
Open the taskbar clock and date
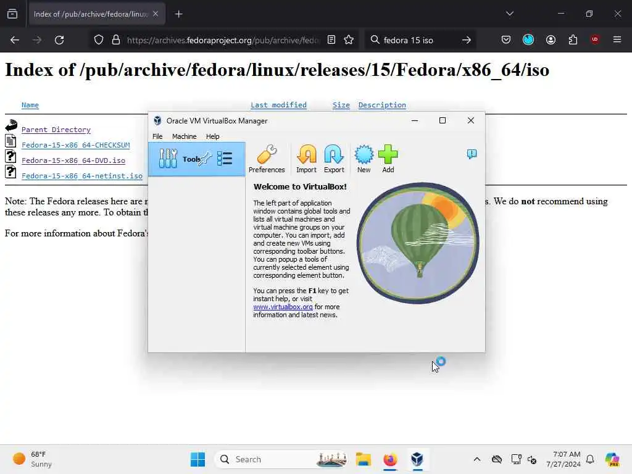pos(563,459)
